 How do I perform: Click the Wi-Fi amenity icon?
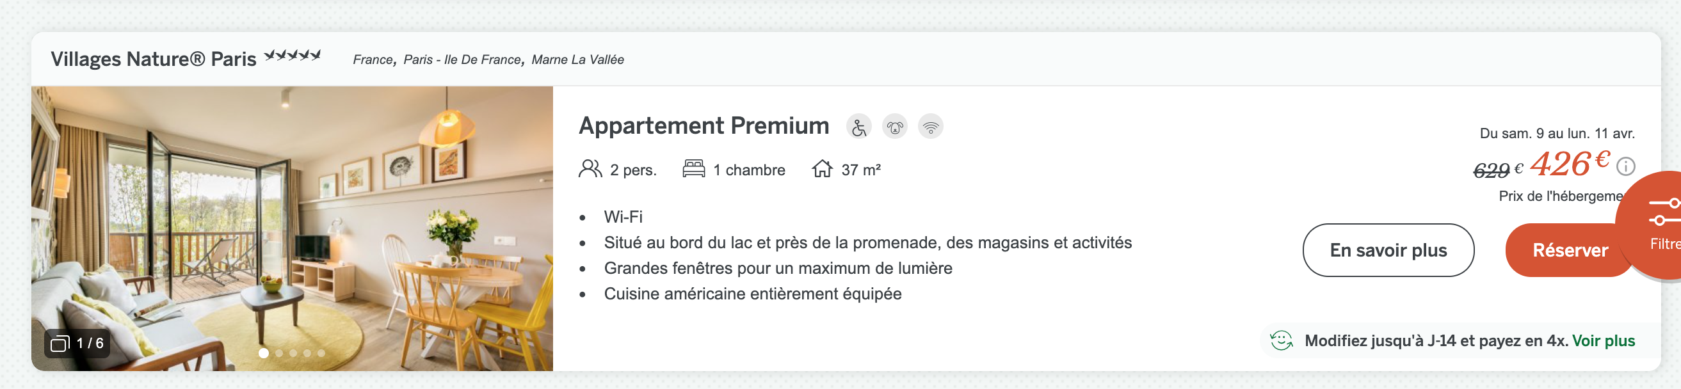click(x=931, y=127)
